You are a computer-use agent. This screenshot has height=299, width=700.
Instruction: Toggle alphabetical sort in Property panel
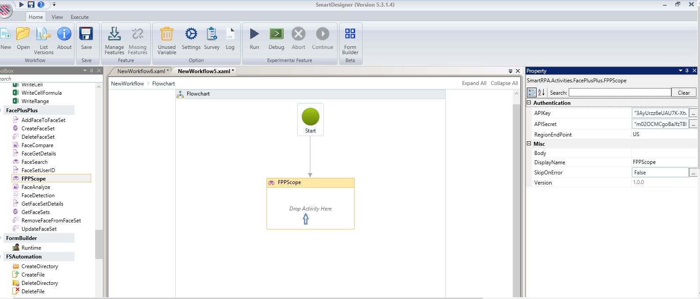[x=541, y=92]
